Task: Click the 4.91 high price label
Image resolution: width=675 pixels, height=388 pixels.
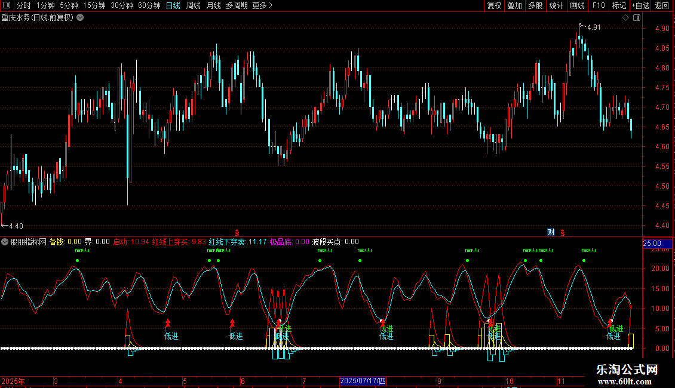Action: 594,27
